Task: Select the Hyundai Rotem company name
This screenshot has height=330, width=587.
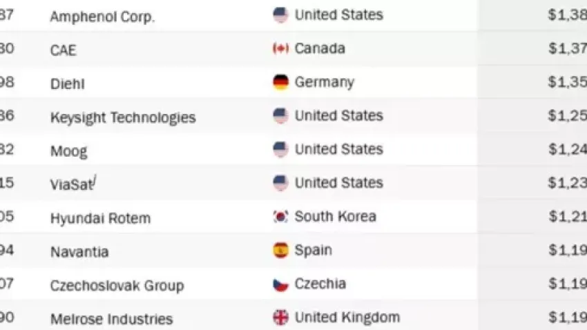Action: point(100,218)
